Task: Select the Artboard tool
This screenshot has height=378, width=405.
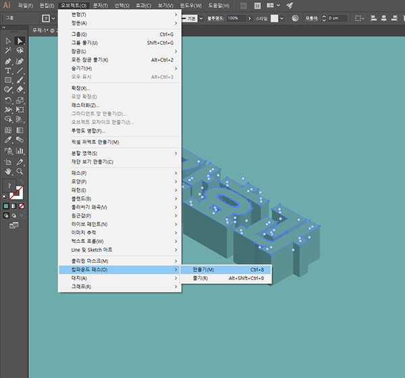Action: [8, 162]
